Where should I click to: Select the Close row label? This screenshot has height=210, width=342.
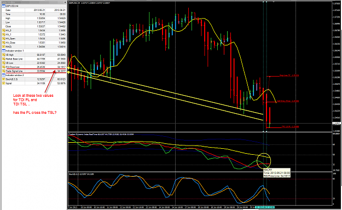[8, 26]
